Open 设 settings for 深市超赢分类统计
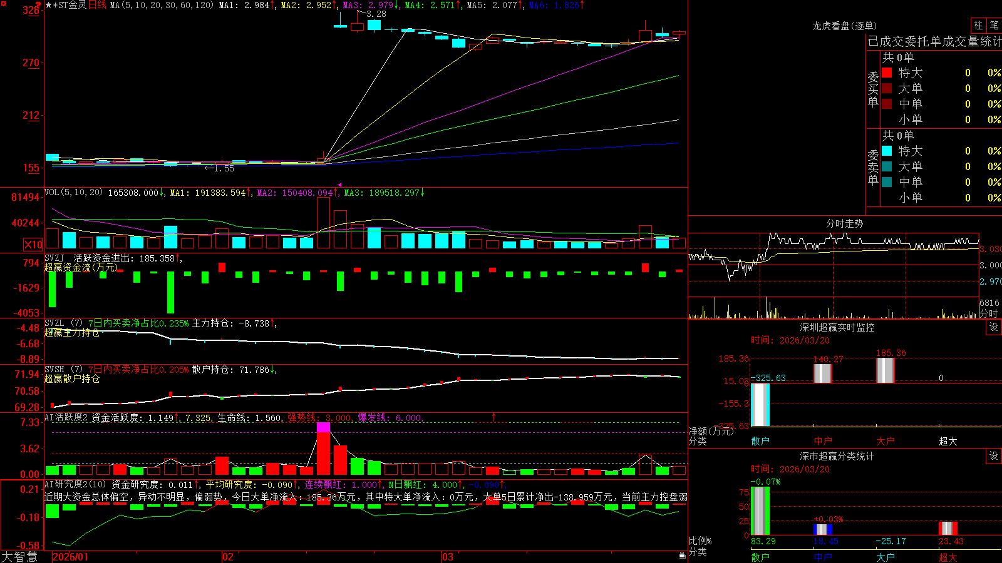Viewport: 1002px width, 563px height. 994,456
